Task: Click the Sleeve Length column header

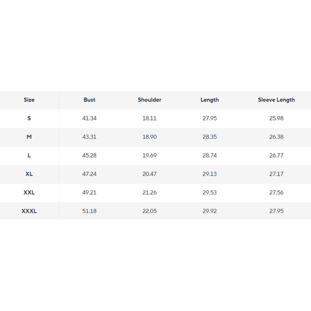Action: (x=276, y=100)
